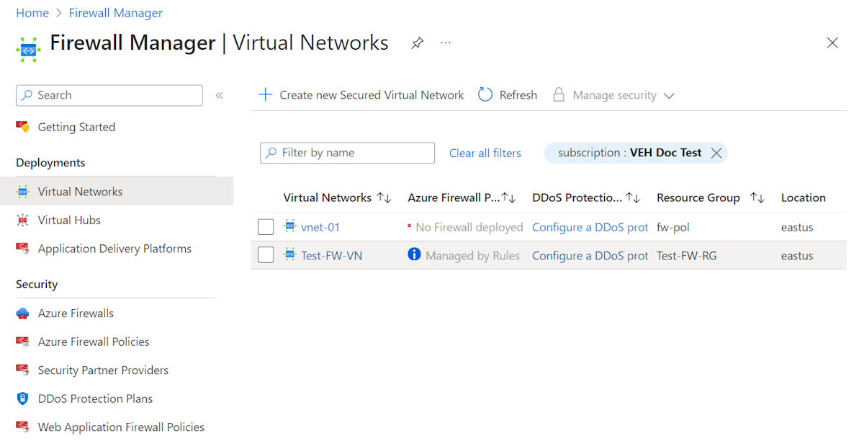Go to Firewall Manager breadcrumb
This screenshot has width=864, height=446.
[116, 13]
